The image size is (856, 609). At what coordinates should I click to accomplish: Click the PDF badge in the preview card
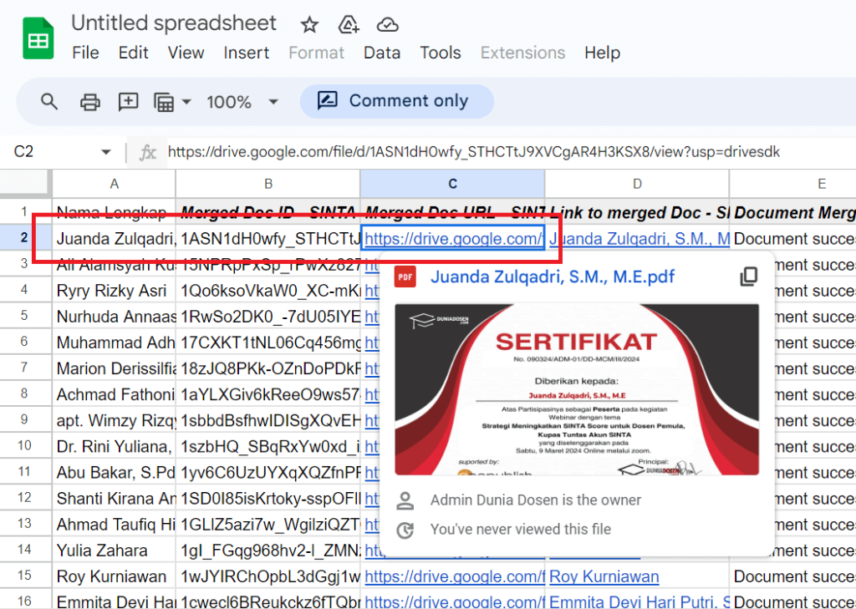(405, 277)
